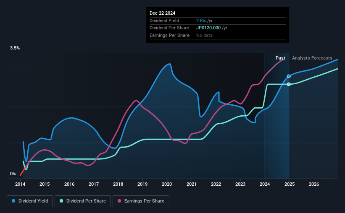The width and height of the screenshot is (345, 213).
Task: Click the 2017 x-axis year label
Action: pyautogui.click(x=94, y=184)
